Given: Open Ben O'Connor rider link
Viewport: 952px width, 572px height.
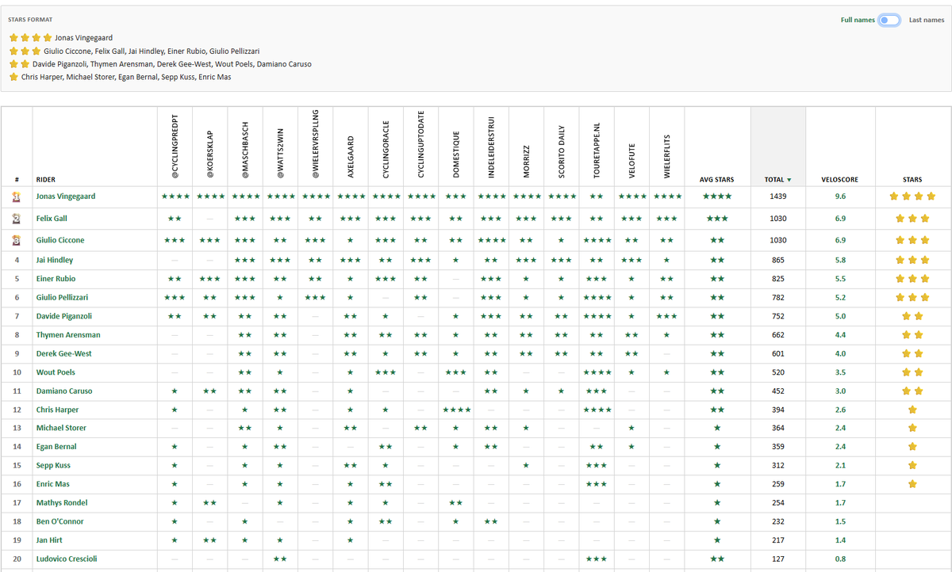Looking at the screenshot, I should click(59, 521).
